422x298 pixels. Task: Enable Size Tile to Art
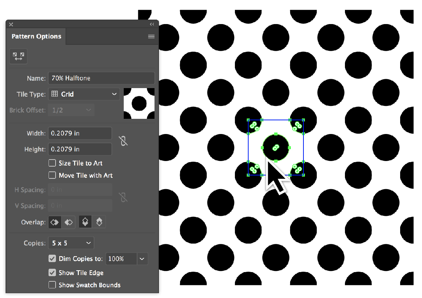point(52,163)
